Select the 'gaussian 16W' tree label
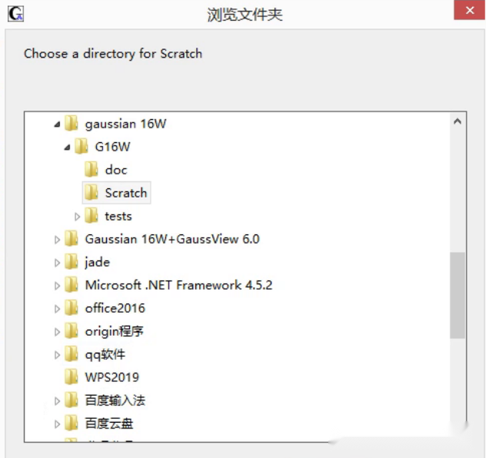 point(125,124)
